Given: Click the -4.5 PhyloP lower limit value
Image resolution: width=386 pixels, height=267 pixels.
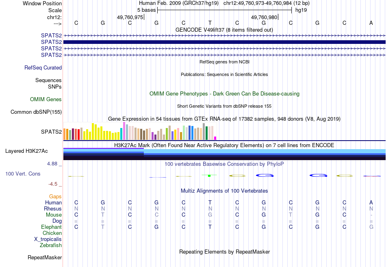Looking at the screenshot, I should click(x=53, y=184).
